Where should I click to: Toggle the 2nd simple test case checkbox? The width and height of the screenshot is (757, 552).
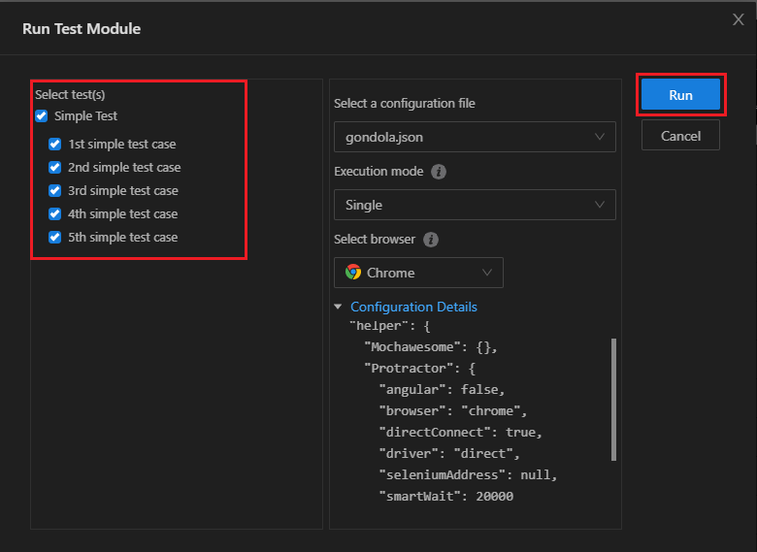(55, 168)
